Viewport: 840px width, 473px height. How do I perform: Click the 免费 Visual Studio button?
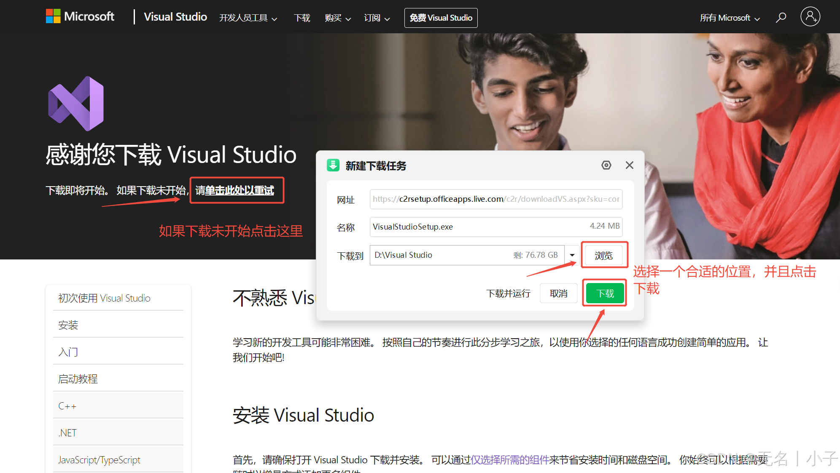[x=440, y=18]
